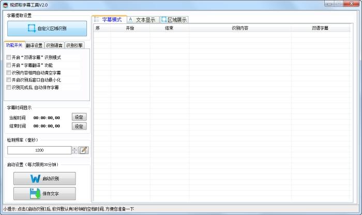
Task: Open the 识别语言 tab
Action: click(x=54, y=45)
